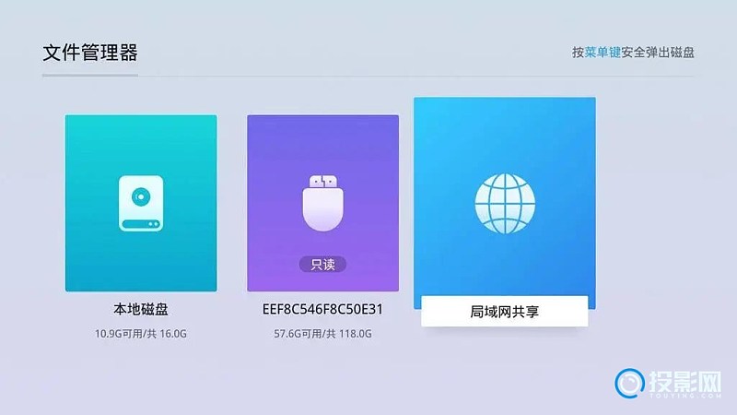Image resolution: width=737 pixels, height=415 pixels.
Task: Open the globe network share icon
Action: (505, 203)
